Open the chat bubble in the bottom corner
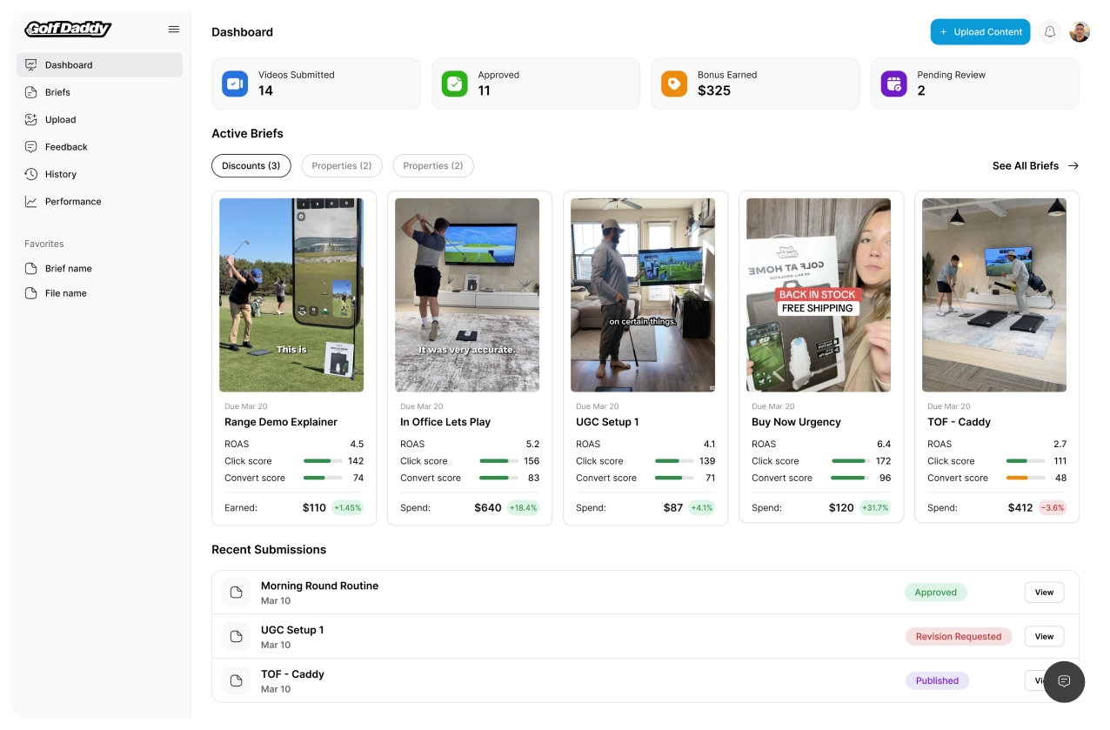This screenshot has height=730, width=1110. point(1064,681)
